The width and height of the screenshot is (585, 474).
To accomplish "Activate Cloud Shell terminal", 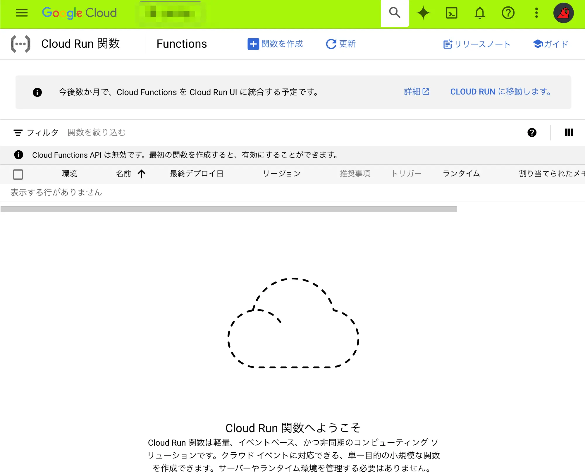I will (x=451, y=13).
